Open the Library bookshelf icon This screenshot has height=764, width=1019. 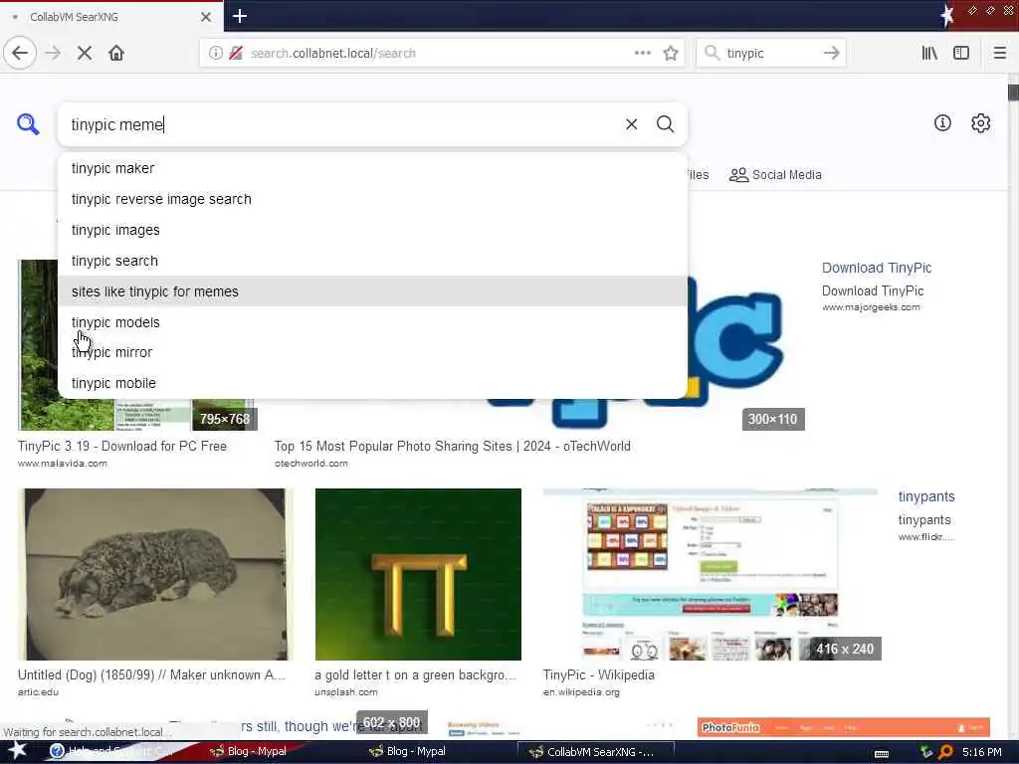tap(929, 54)
